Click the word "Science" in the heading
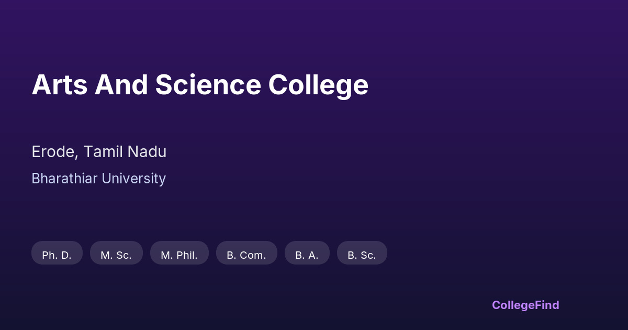The width and height of the screenshot is (628, 330). 208,85
